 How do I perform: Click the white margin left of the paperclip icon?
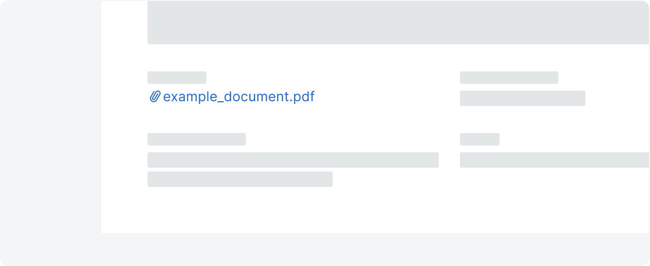[124, 97]
